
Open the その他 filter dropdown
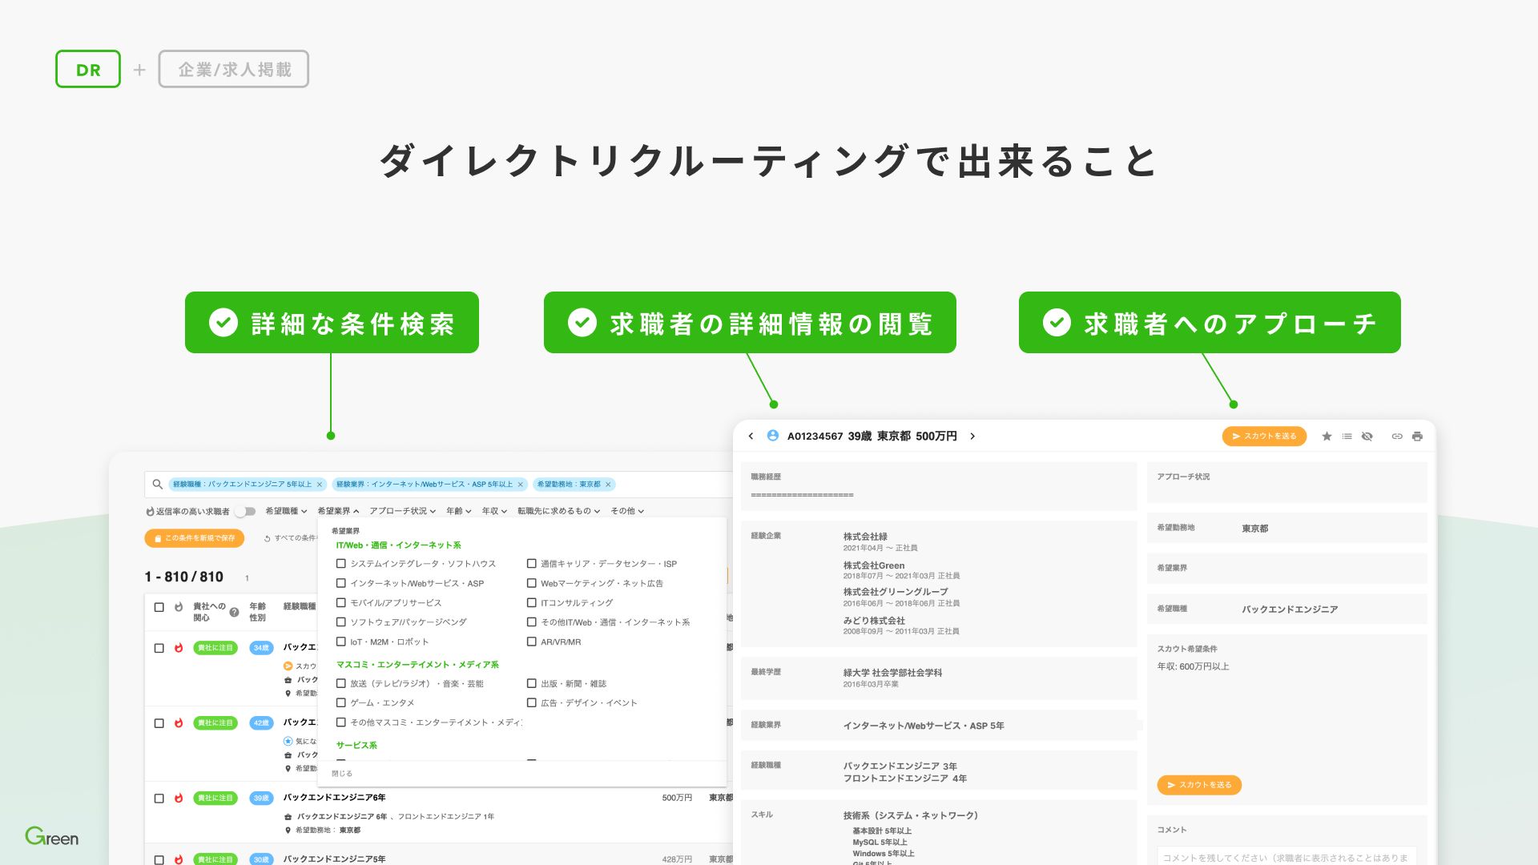(627, 511)
